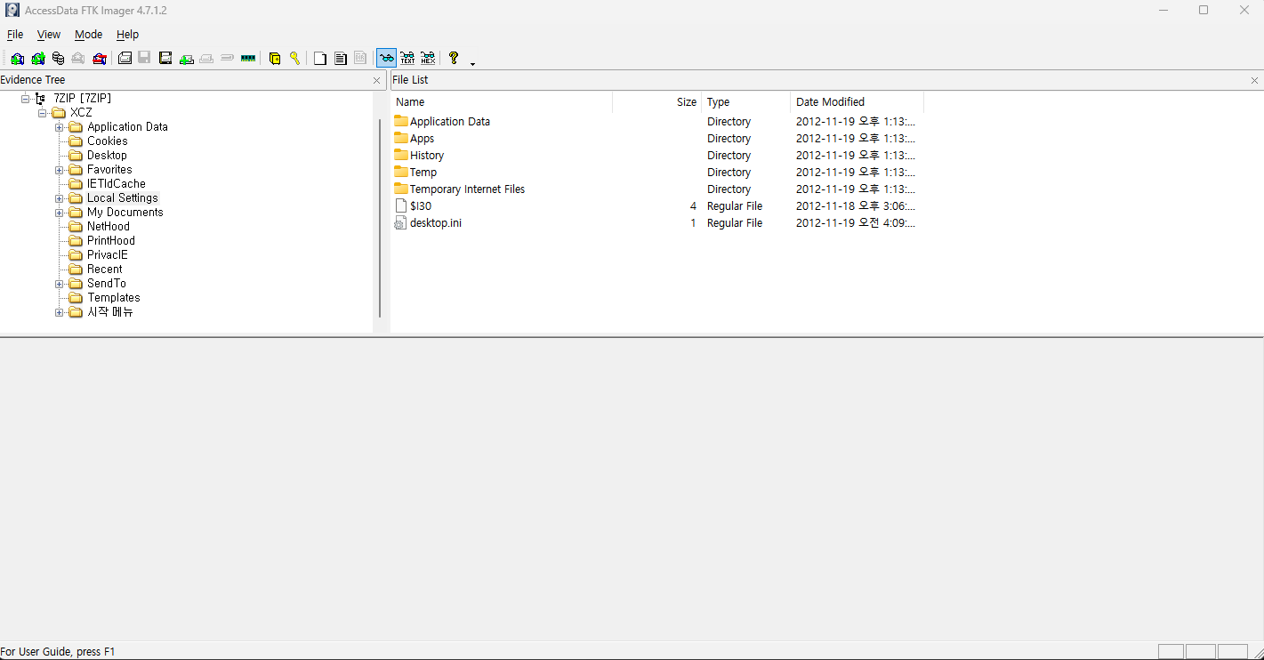Click the Obtain Protected Files safe icon
The height and width of the screenshot is (660, 1264).
(x=275, y=59)
